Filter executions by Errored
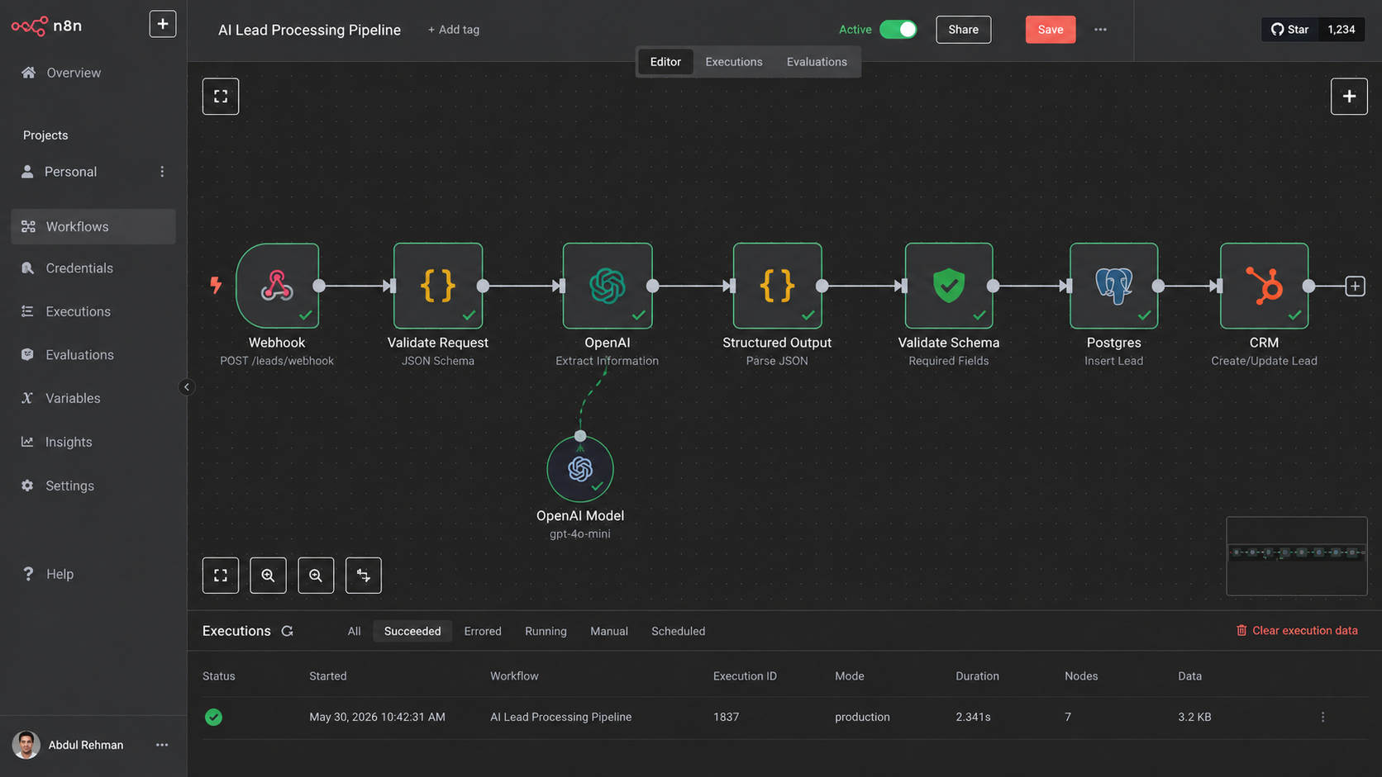This screenshot has height=777, width=1382. [483, 632]
